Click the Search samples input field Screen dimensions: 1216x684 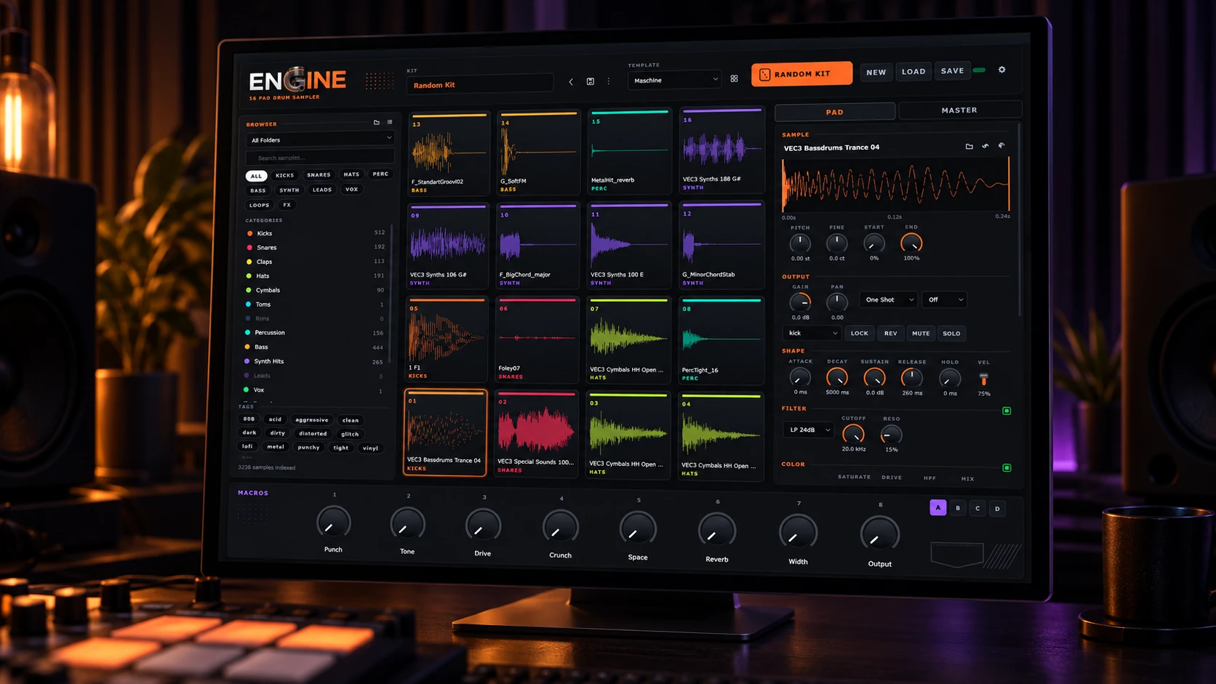point(320,158)
